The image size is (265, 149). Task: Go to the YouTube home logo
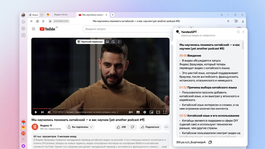point(47,29)
